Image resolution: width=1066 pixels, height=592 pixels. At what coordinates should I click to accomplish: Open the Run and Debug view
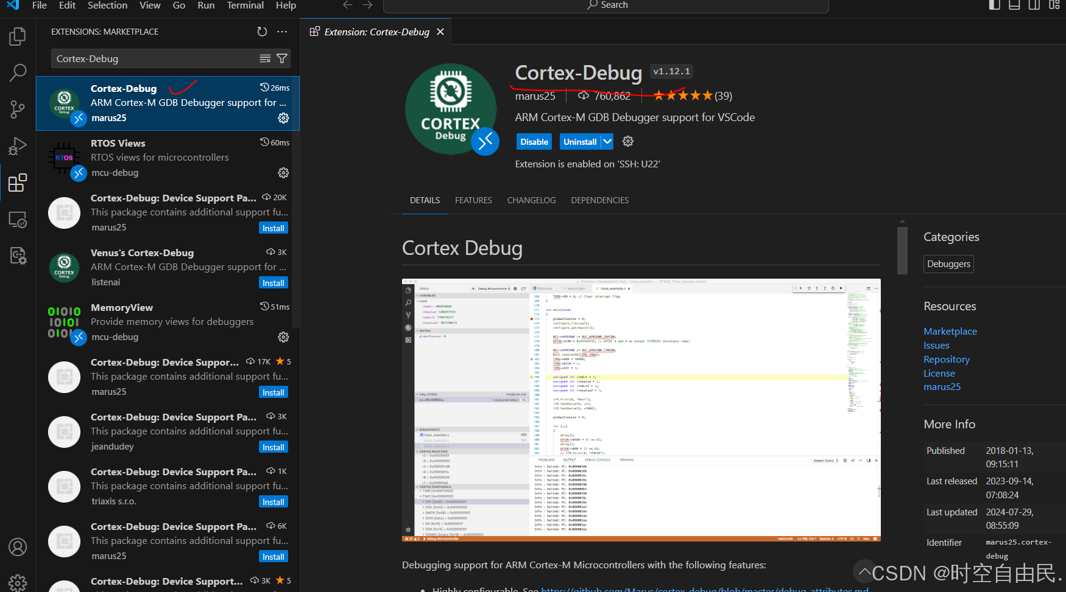18,146
